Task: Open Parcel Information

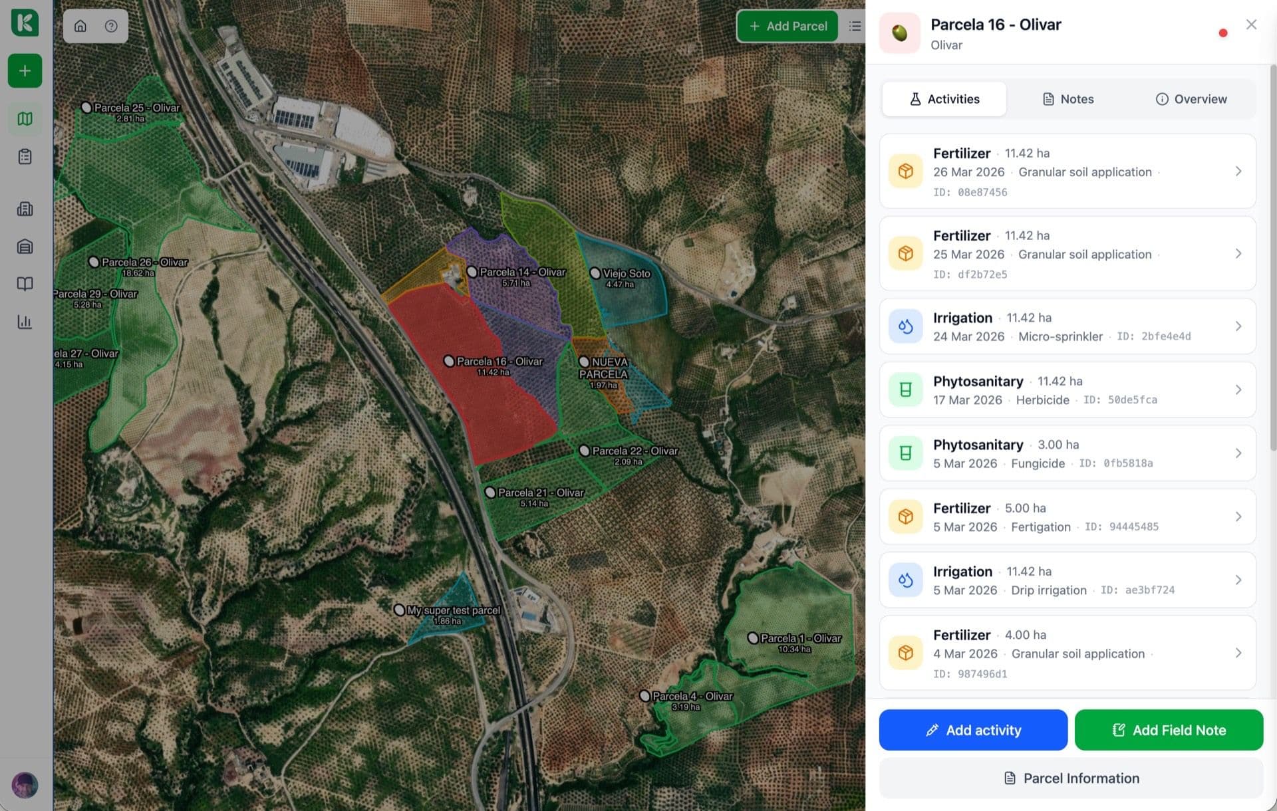Action: point(1070,778)
